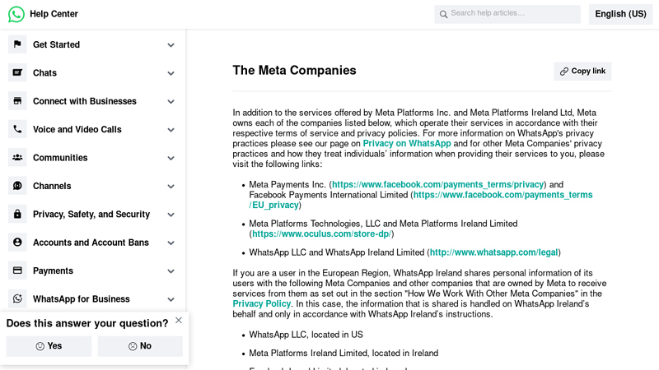Open the Voice and Video Calls section
The height and width of the screenshot is (370, 659).
tap(92, 129)
